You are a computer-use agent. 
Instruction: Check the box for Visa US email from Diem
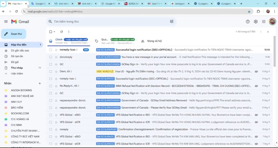[x=50, y=72]
